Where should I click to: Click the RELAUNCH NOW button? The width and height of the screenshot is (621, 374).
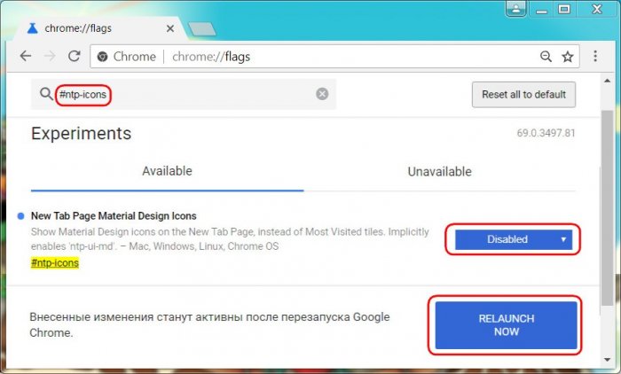pyautogui.click(x=507, y=325)
